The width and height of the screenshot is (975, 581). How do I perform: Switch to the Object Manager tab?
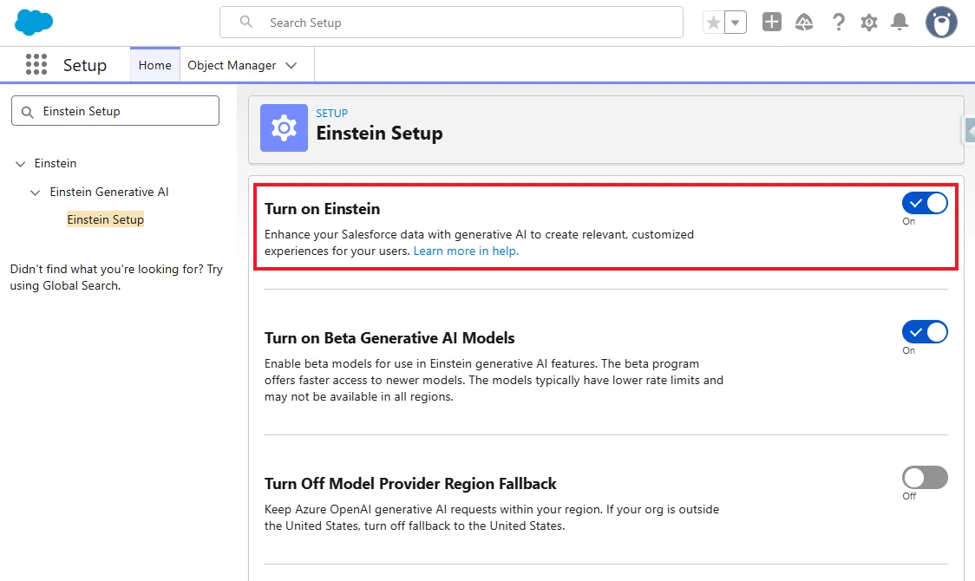tap(232, 65)
